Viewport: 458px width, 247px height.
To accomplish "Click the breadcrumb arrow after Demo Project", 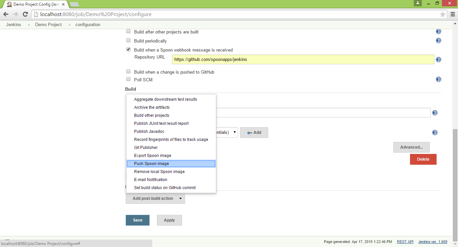I will point(69,25).
